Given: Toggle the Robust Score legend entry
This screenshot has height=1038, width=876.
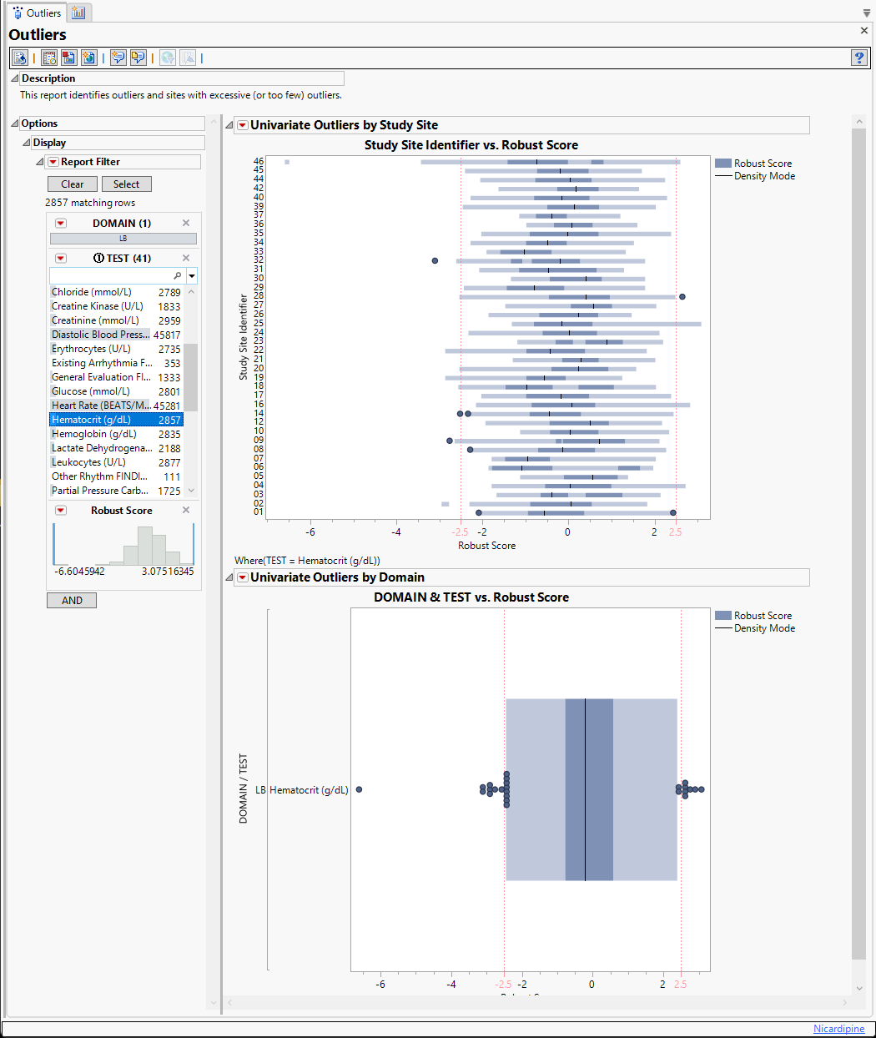Looking at the screenshot, I should (x=759, y=163).
